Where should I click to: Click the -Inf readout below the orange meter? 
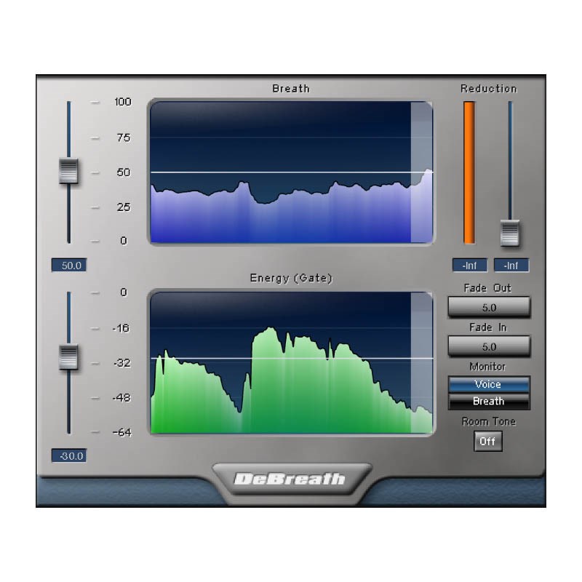(469, 266)
